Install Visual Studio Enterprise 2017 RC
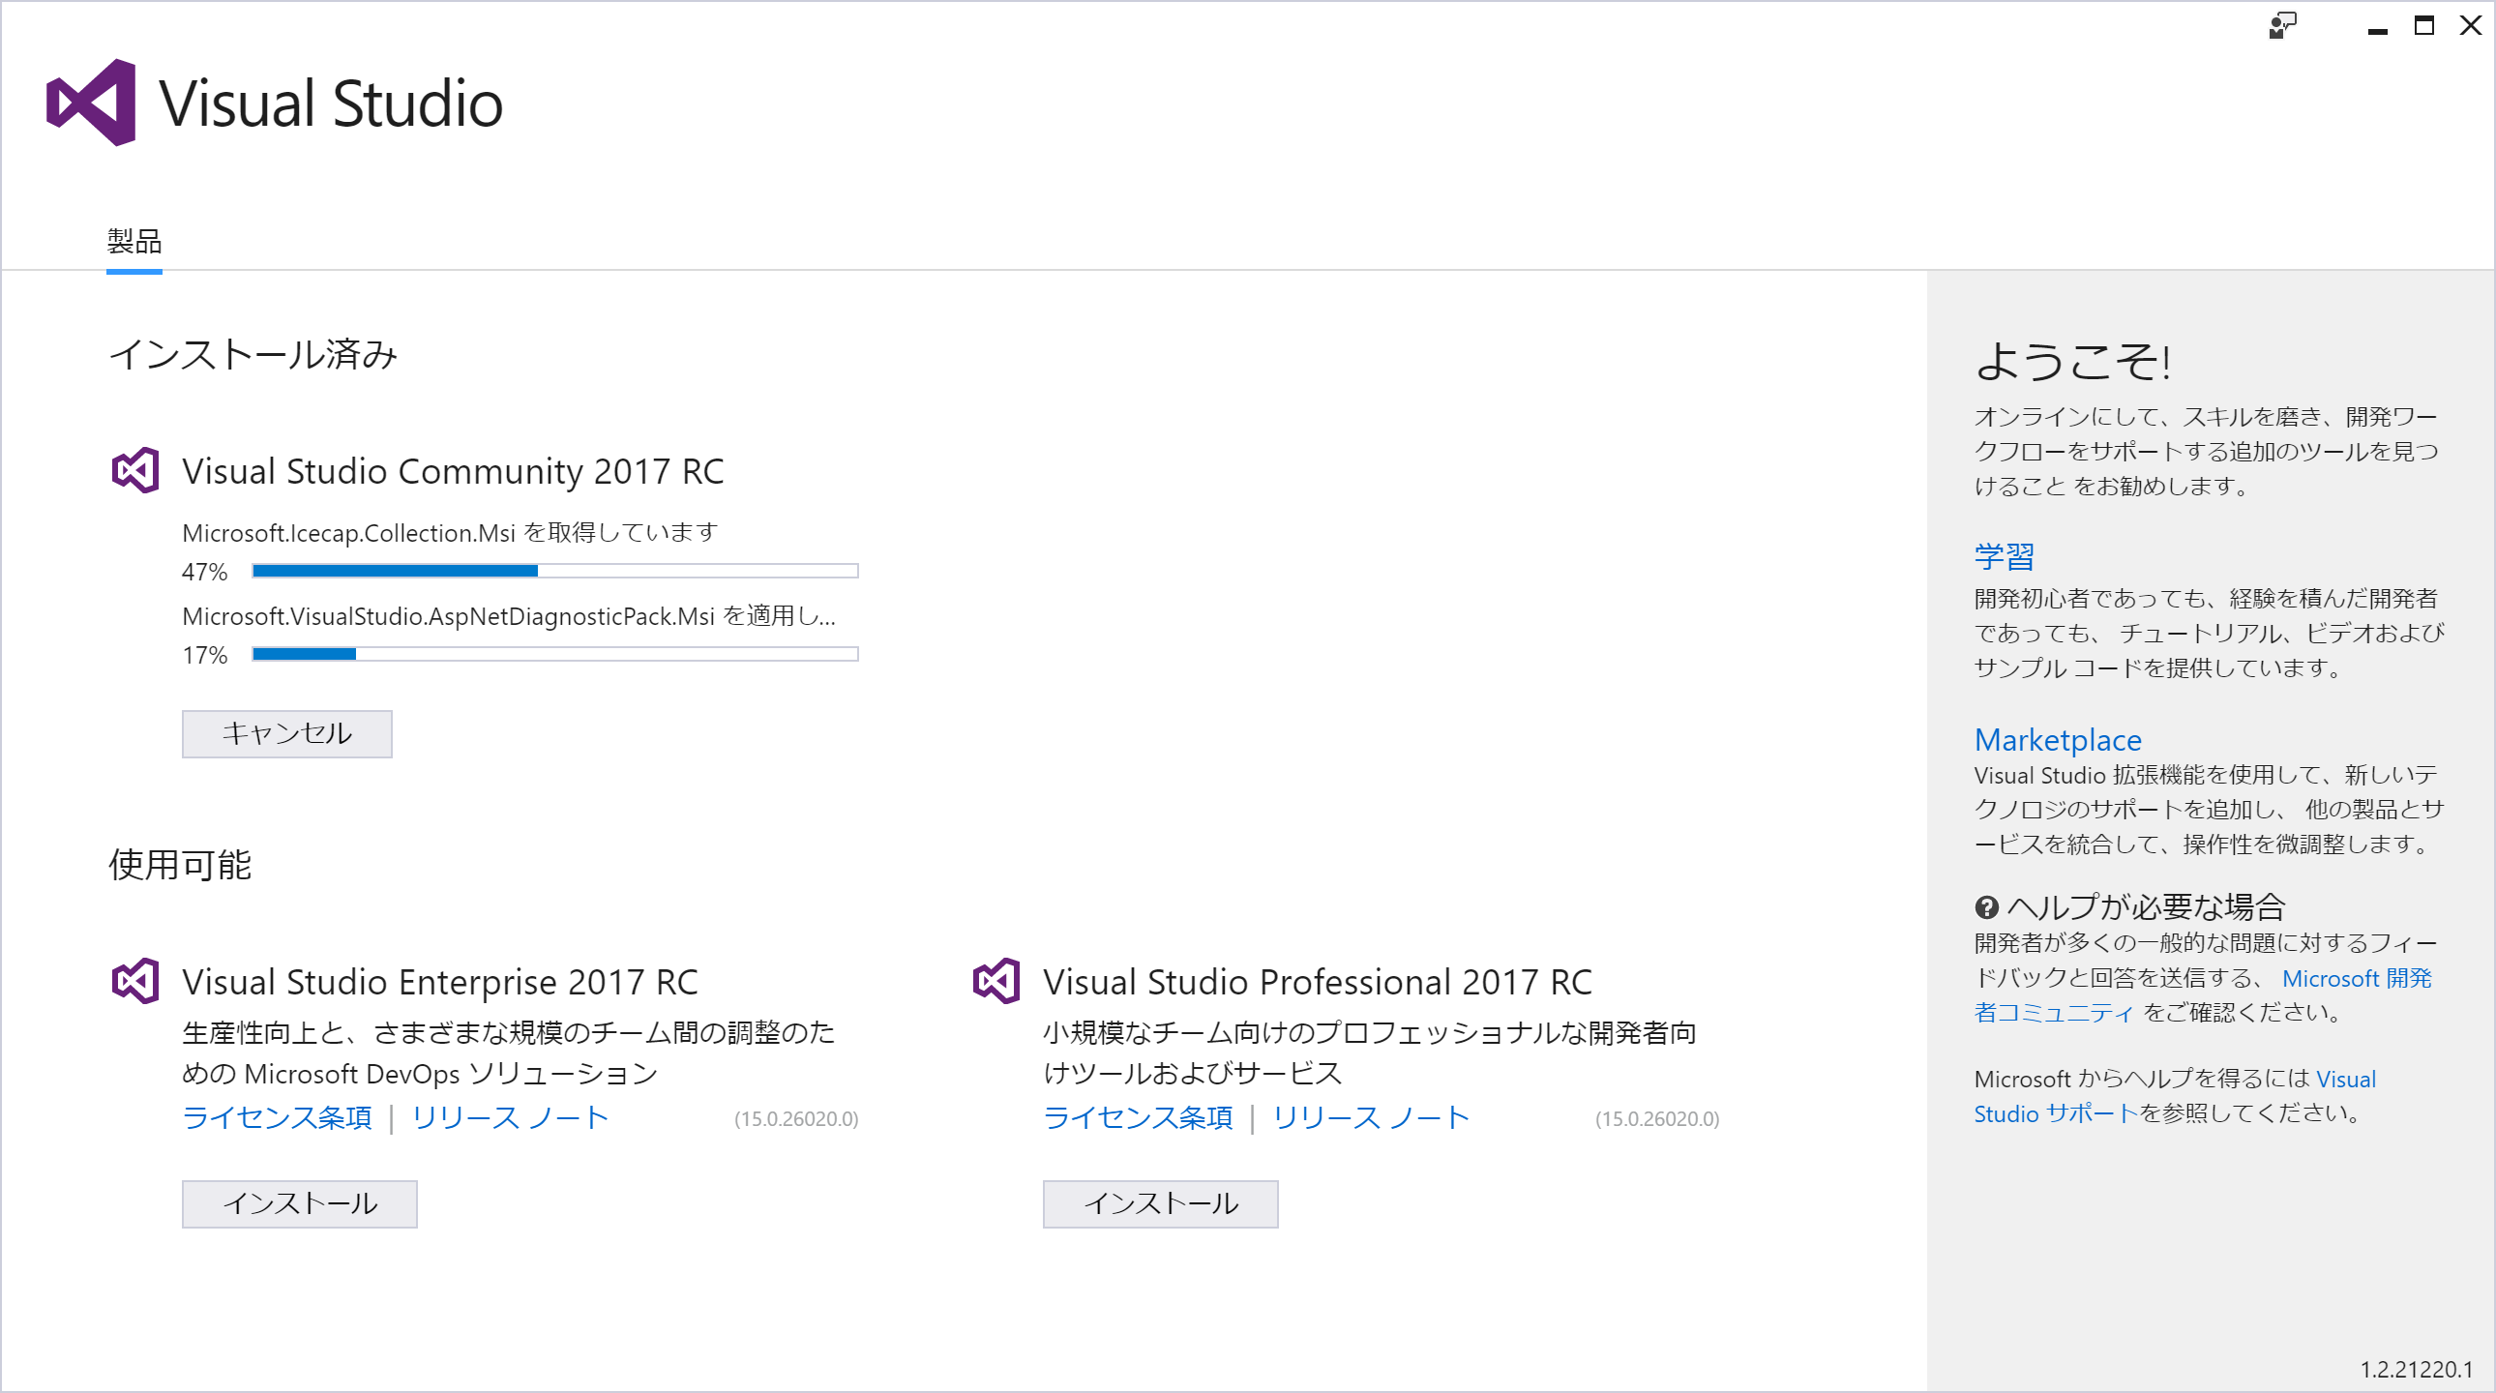 (x=299, y=1203)
